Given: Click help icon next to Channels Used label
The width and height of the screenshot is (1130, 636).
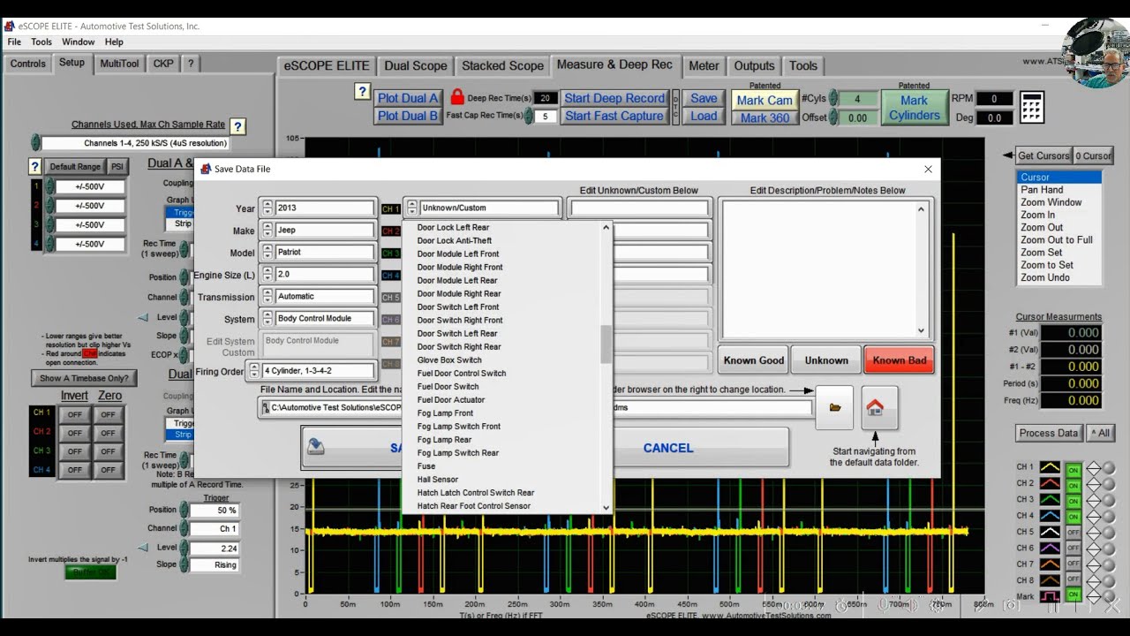Looking at the screenshot, I should pos(237,126).
